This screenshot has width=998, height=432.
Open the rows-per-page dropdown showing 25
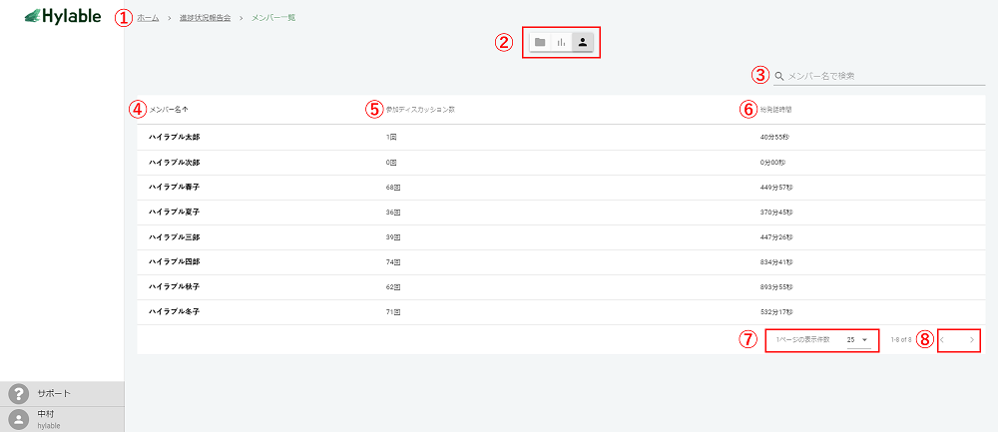pos(856,340)
